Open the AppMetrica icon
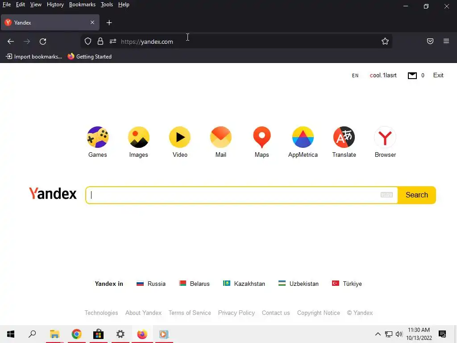Viewport: 457px width, 343px height. pyautogui.click(x=303, y=137)
